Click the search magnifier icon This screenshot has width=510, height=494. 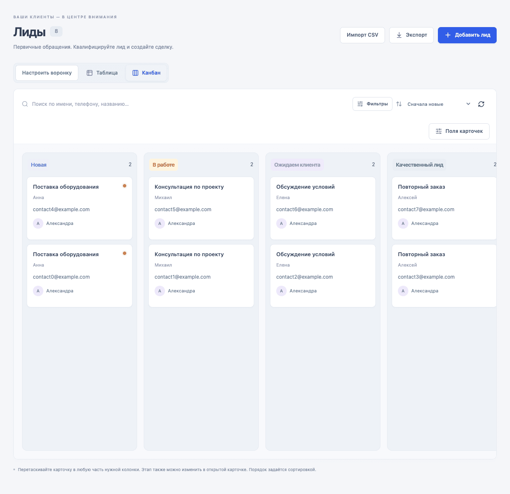coord(25,104)
